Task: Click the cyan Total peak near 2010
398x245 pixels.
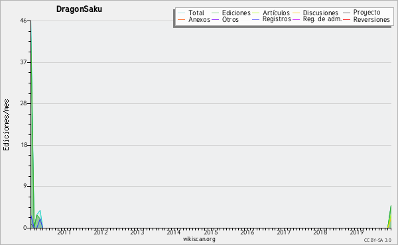Action: click(40, 211)
